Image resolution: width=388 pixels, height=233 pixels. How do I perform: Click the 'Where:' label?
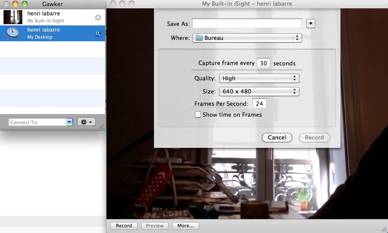(x=180, y=38)
